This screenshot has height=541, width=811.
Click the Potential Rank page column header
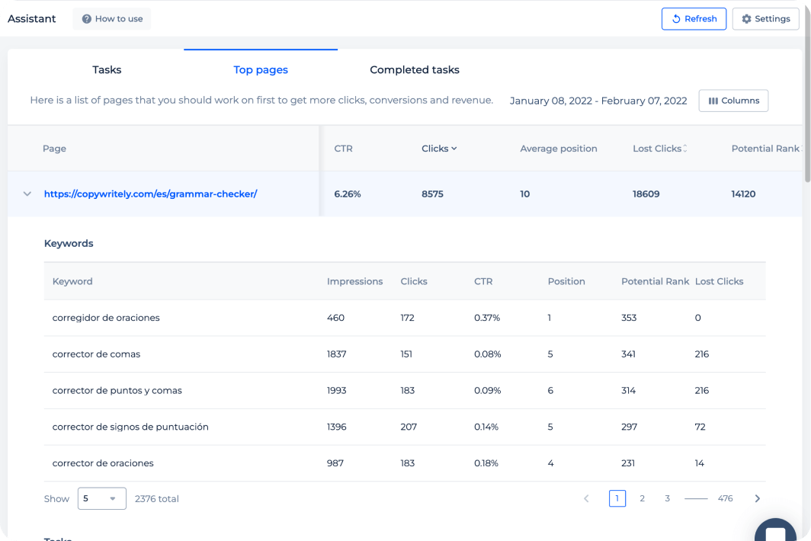pyautogui.click(x=766, y=149)
